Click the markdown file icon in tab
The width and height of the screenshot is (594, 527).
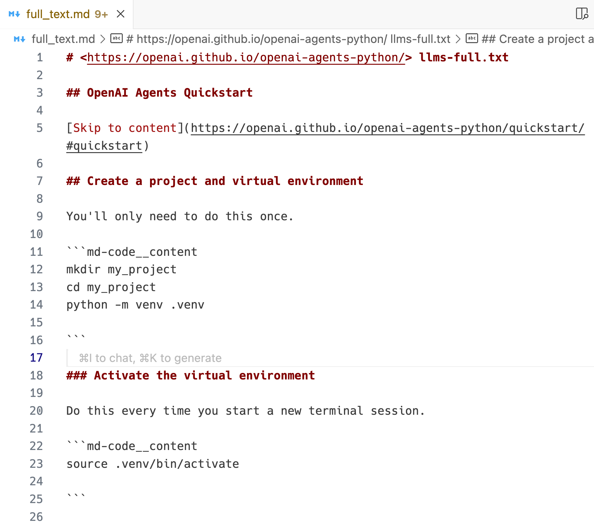click(14, 14)
